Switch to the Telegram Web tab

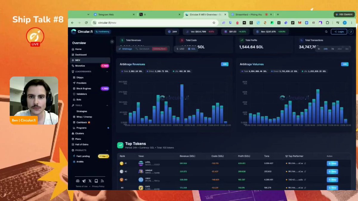click(113, 14)
